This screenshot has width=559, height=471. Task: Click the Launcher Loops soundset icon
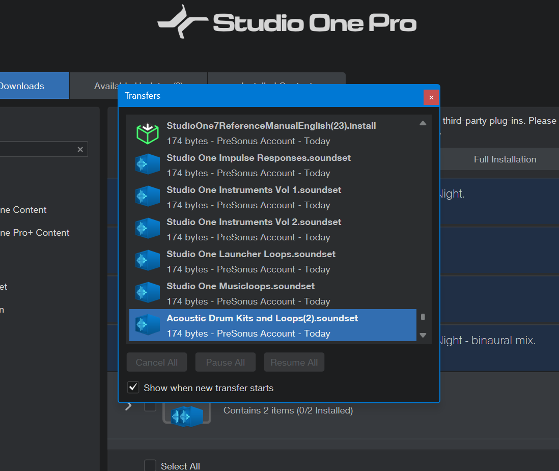(147, 260)
